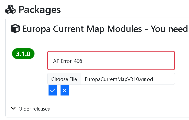This screenshot has width=189, height=120.
Task: Confirm upload with the blue checkmark button
Action: (53, 90)
